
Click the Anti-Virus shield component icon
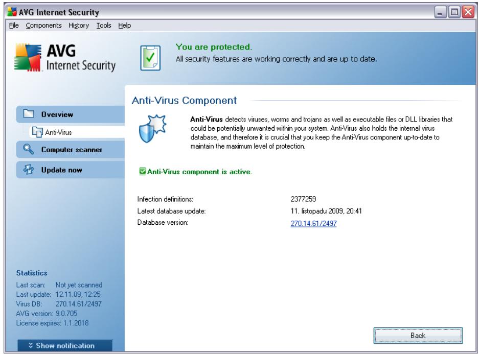point(152,129)
